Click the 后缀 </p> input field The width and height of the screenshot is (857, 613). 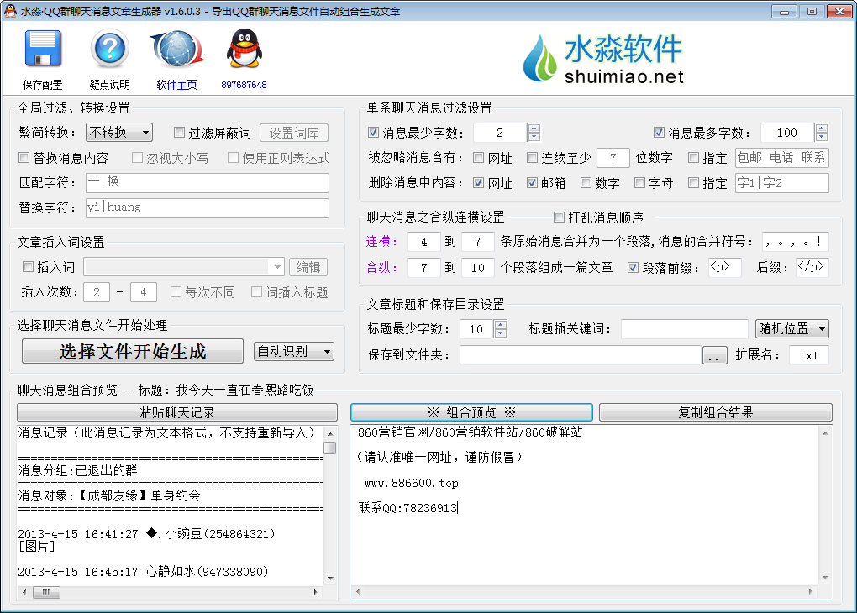[812, 268]
